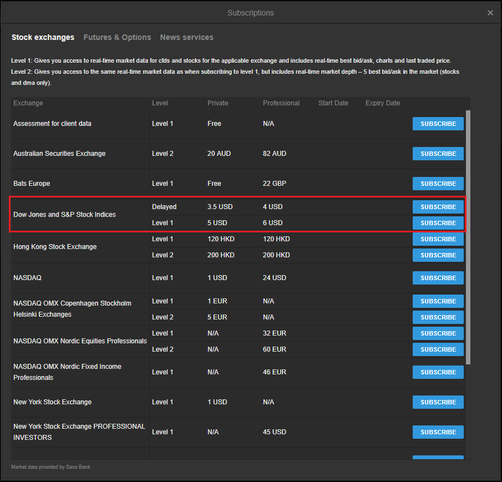Click the Delayed level cell

[164, 207]
